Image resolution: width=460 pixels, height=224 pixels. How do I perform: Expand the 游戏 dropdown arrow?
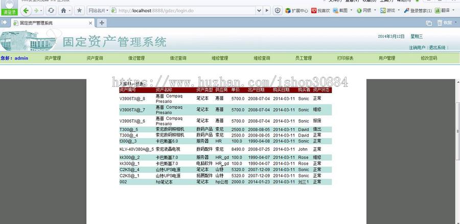coord(398,11)
